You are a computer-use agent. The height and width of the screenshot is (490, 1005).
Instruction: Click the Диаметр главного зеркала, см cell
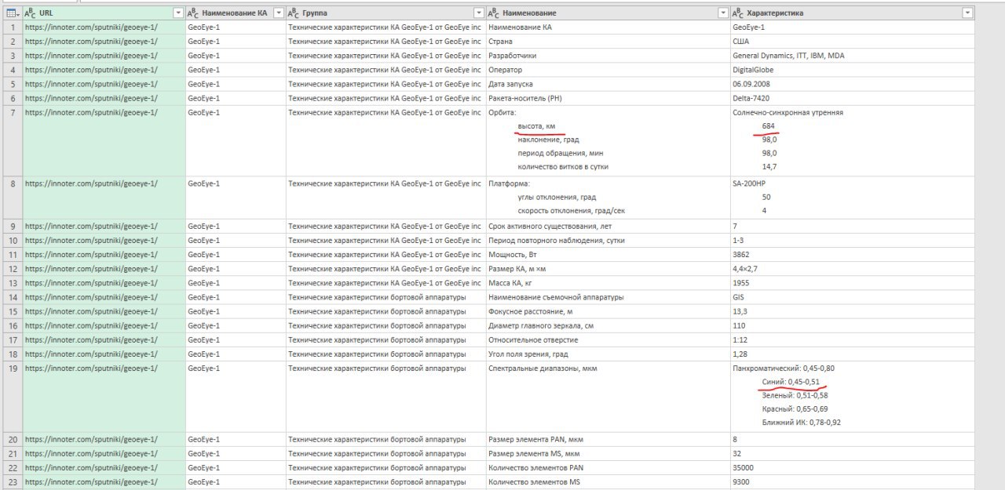[x=607, y=325]
